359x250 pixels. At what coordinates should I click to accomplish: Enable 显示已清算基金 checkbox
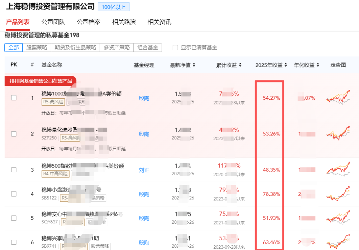point(176,48)
